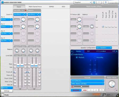Toggle Master Volume mute checkbox
The image size is (119, 97).
(x=115, y=90)
